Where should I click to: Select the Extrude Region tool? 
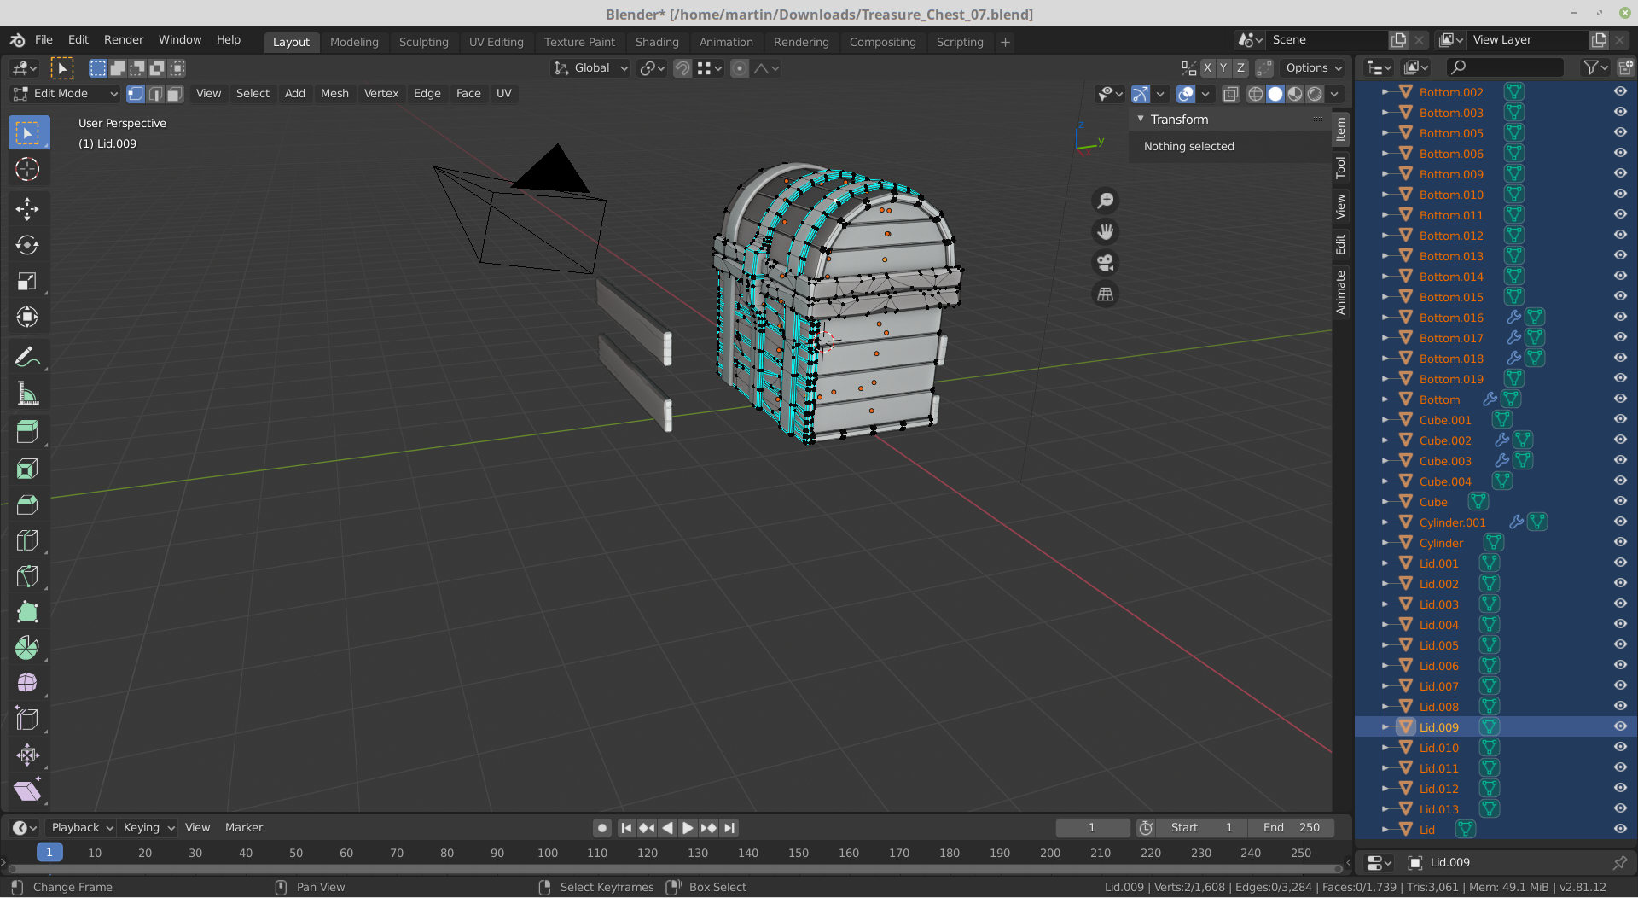27,432
